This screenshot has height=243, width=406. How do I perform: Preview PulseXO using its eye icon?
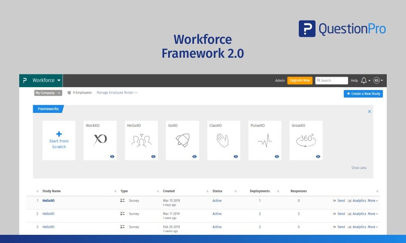click(x=277, y=157)
